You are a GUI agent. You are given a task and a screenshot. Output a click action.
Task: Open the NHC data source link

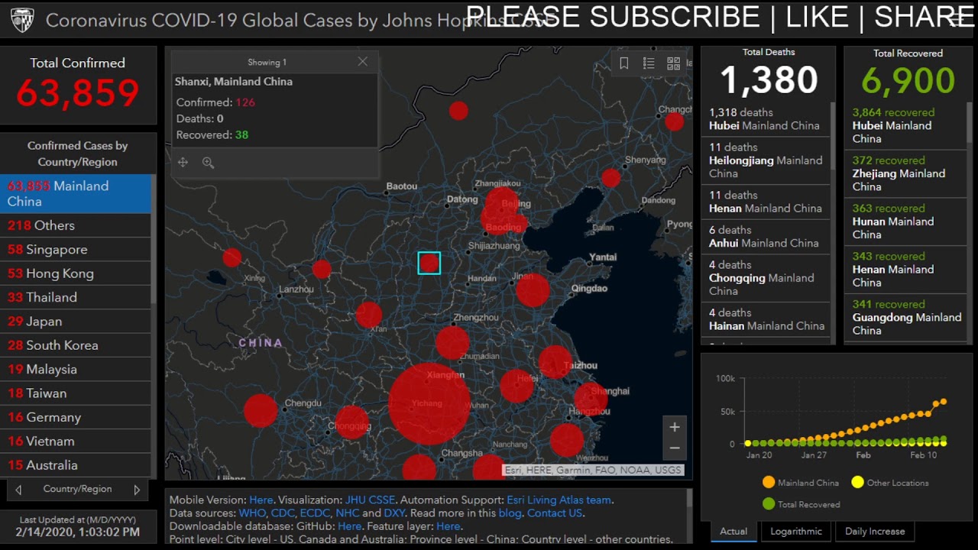(x=347, y=513)
